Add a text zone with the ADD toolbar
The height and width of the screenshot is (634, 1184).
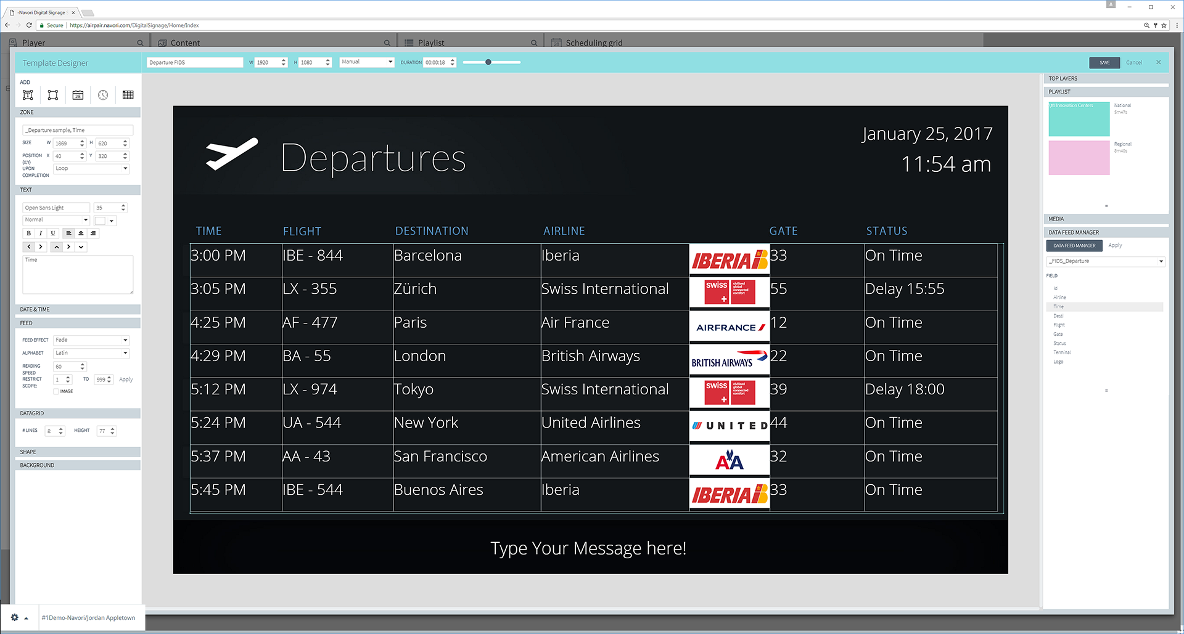click(28, 95)
